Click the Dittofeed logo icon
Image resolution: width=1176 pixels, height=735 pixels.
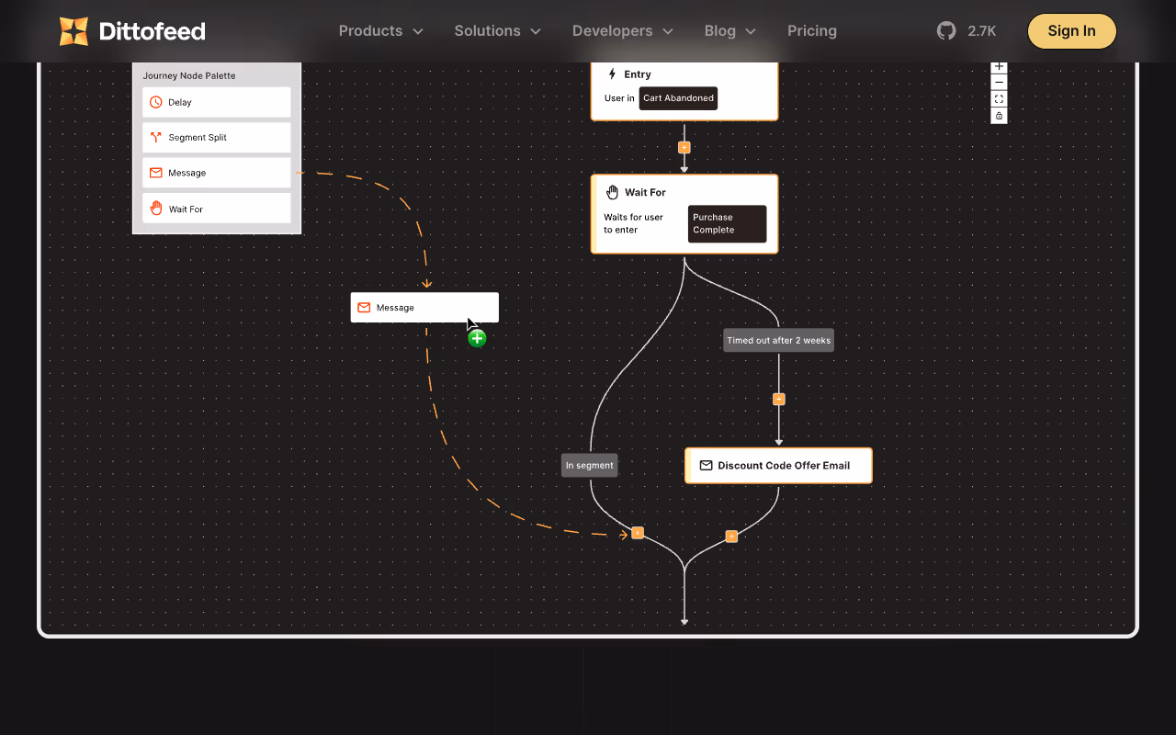[x=73, y=31]
